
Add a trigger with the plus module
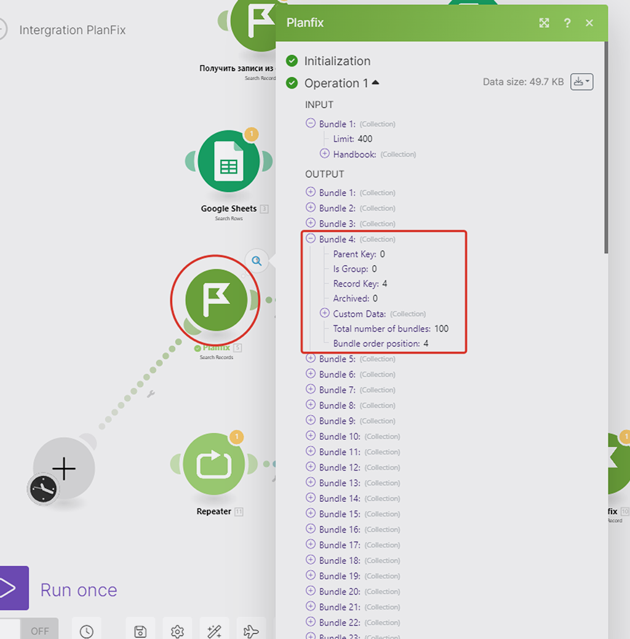pyautogui.click(x=64, y=469)
